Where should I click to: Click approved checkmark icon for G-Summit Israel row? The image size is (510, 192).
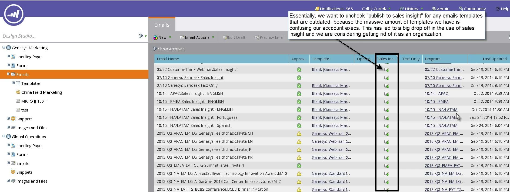(299, 166)
